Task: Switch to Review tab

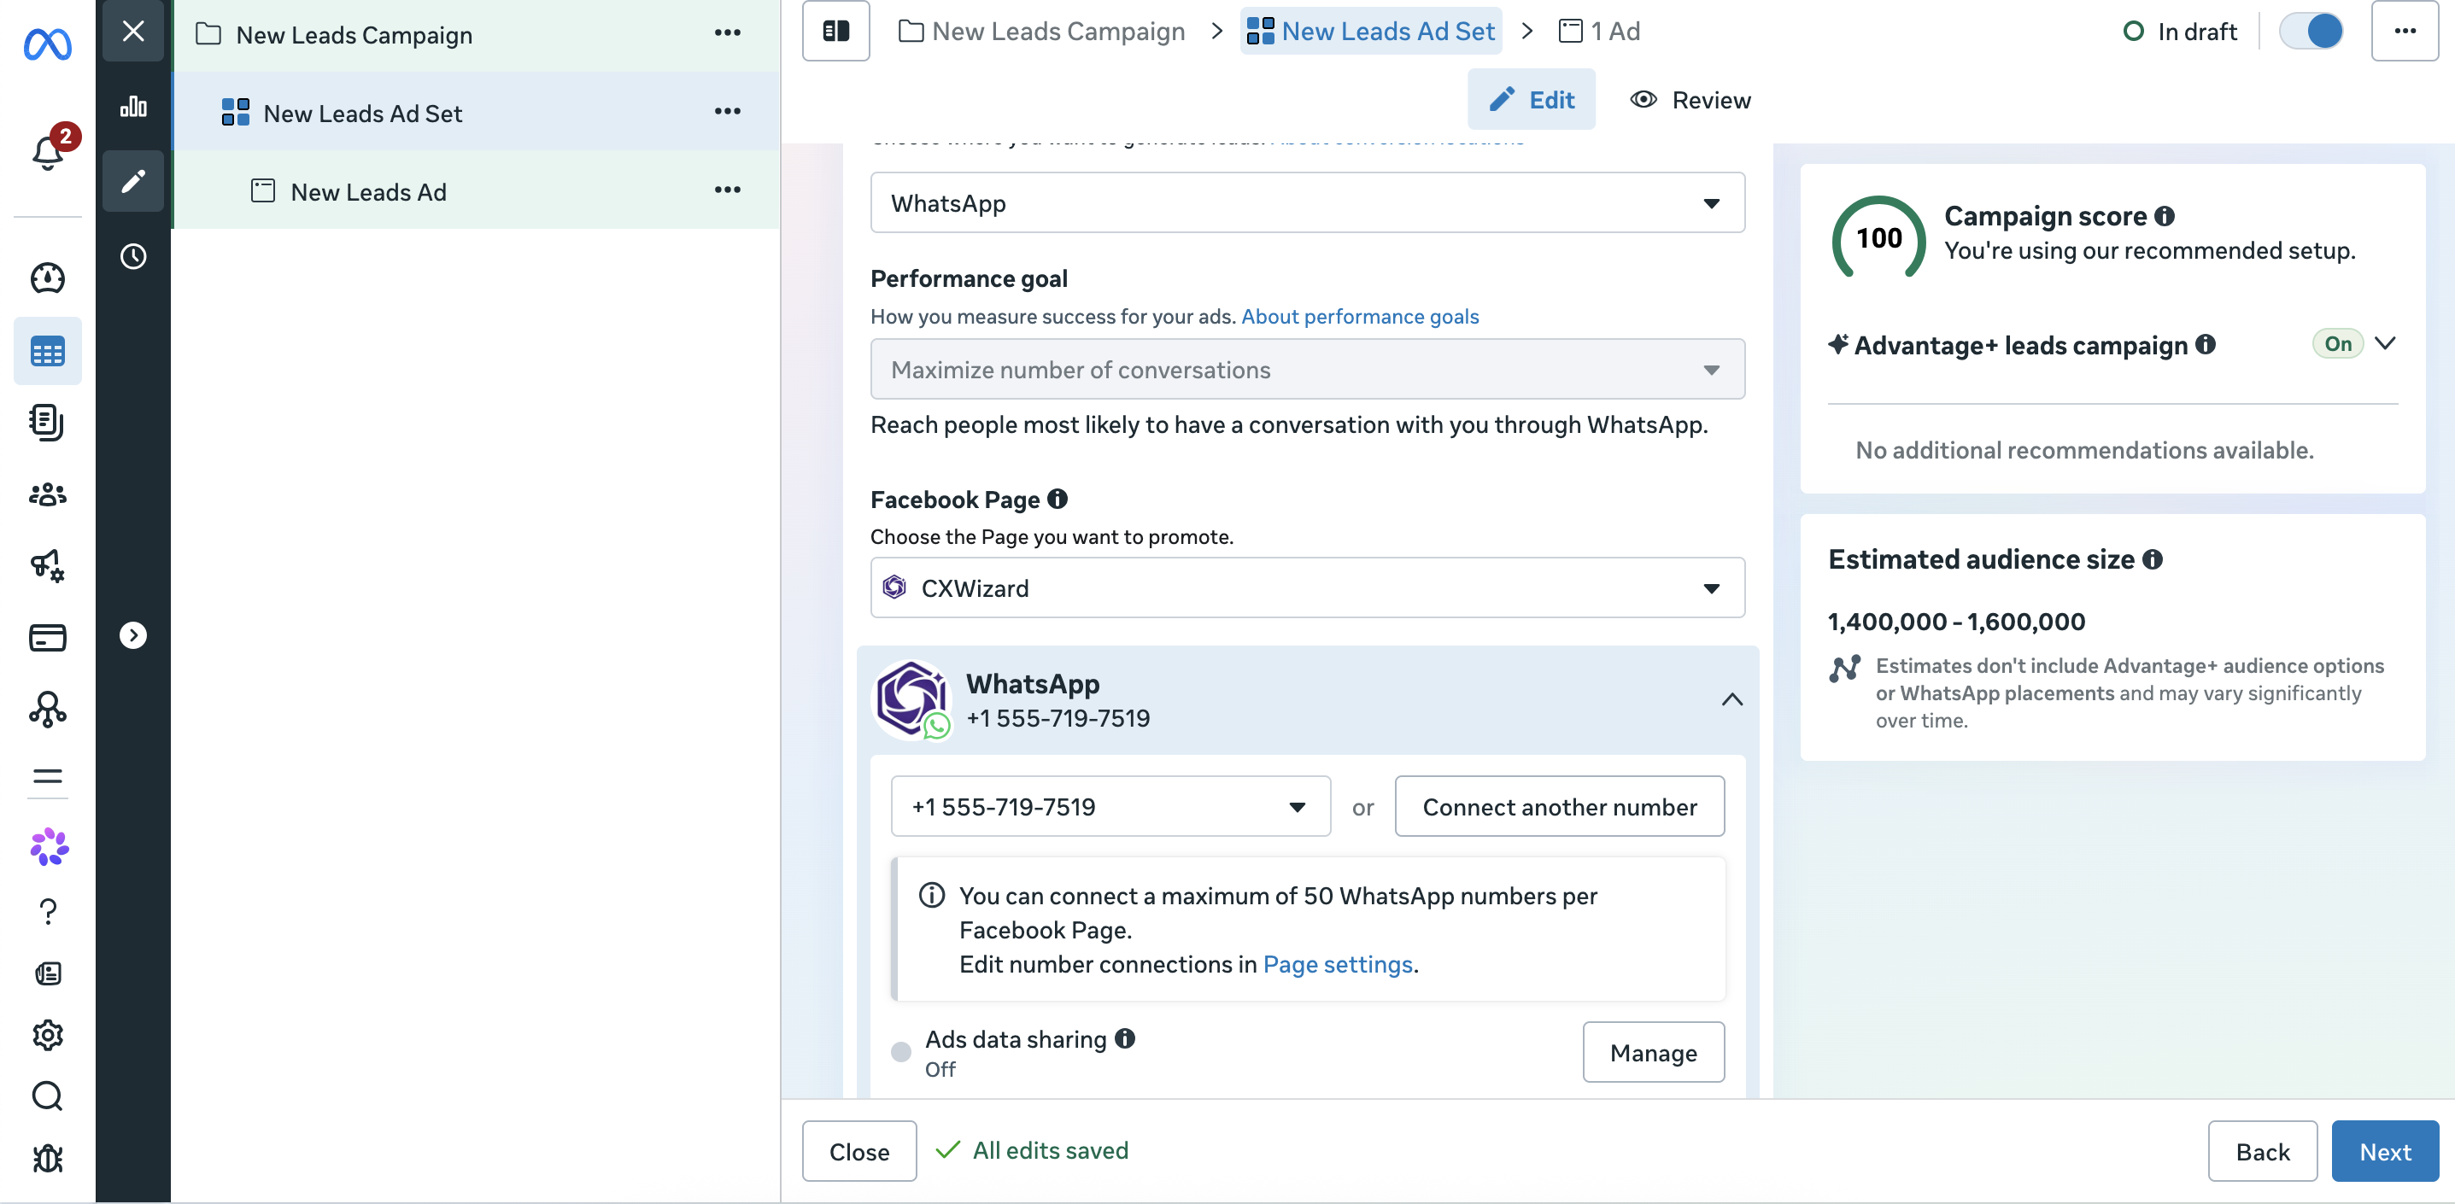Action: click(x=1690, y=99)
